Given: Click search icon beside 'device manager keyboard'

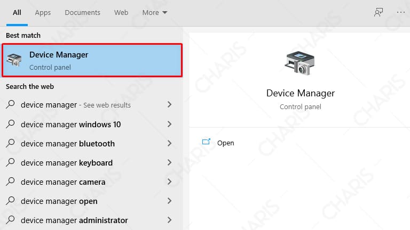Looking at the screenshot, I should click(x=10, y=162).
